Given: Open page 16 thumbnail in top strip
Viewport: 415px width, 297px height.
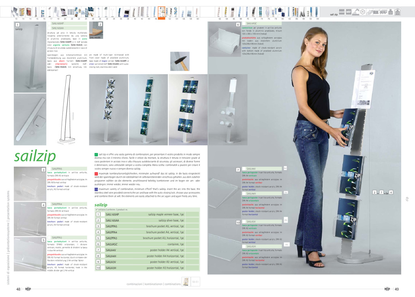Looking at the screenshot, I should tap(43, 12).
